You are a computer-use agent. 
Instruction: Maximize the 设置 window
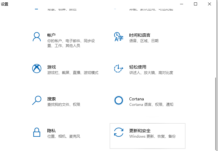196,4
